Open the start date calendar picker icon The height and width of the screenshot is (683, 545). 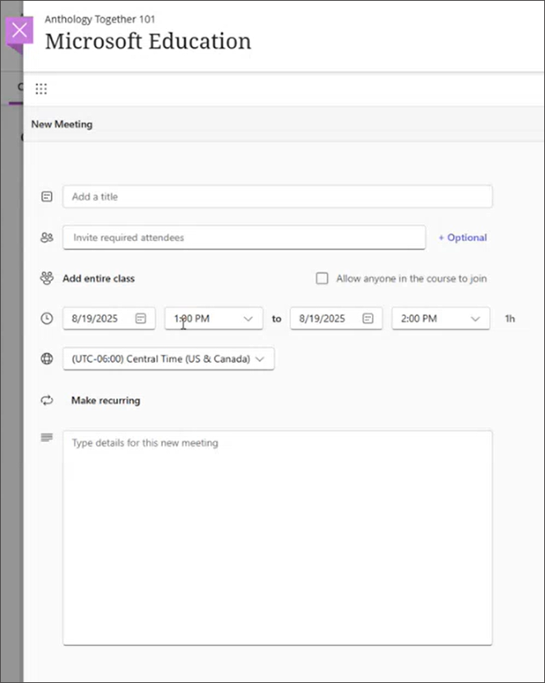coord(139,318)
